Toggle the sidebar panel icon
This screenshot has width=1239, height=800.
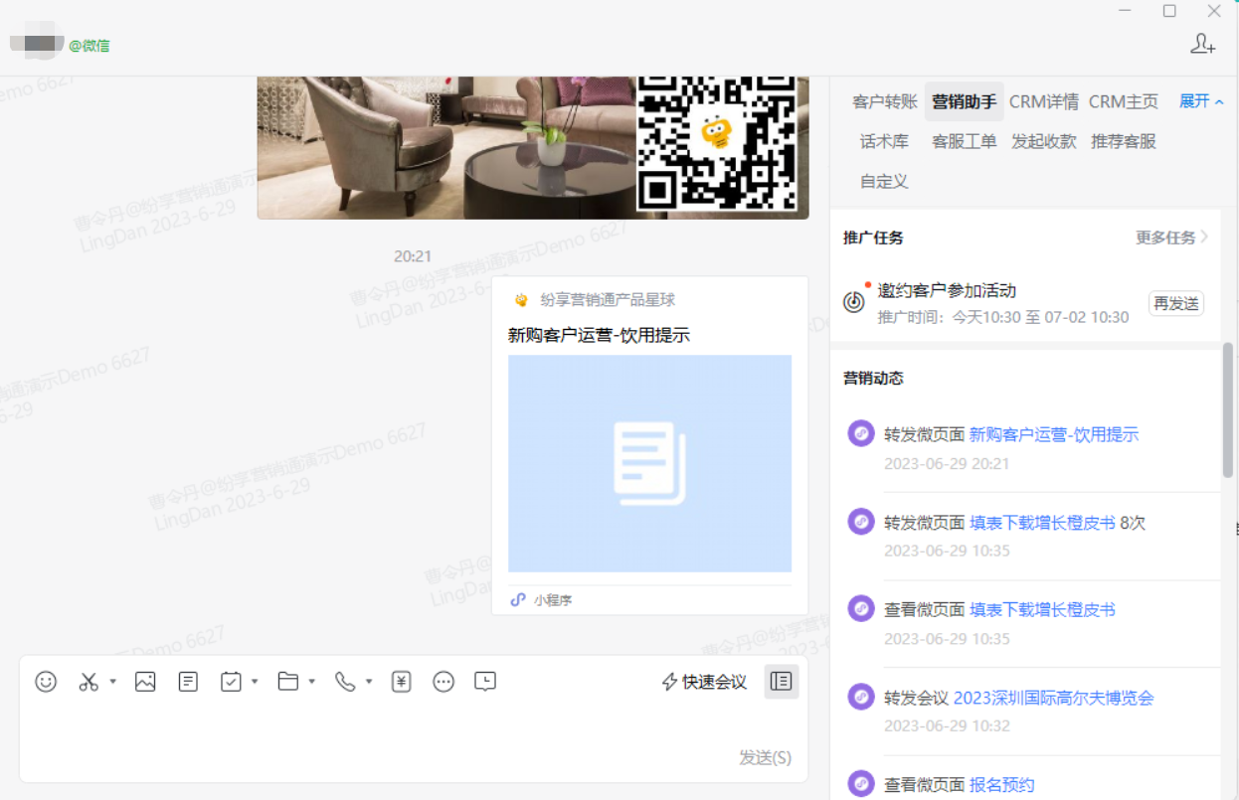782,682
